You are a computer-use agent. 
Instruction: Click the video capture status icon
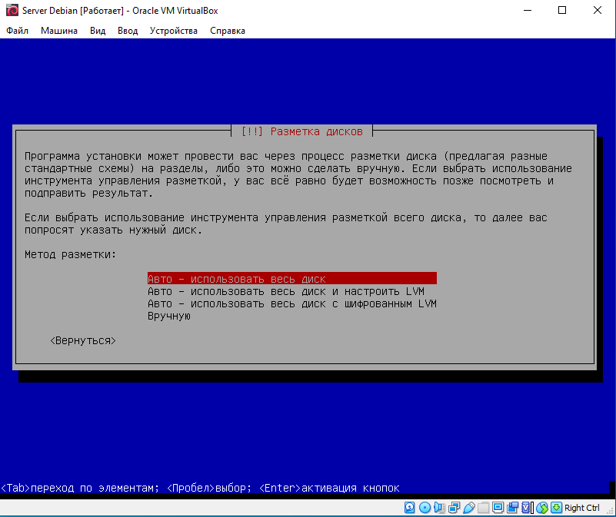pyautogui.click(x=512, y=508)
